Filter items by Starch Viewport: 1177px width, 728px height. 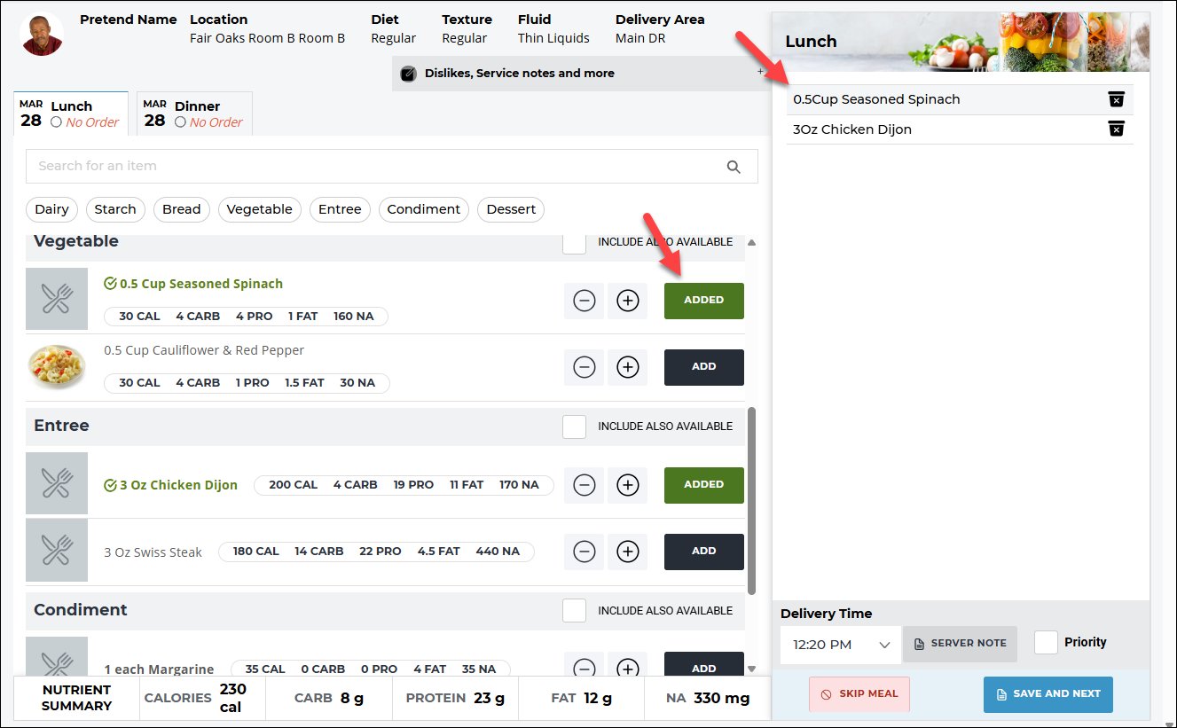click(x=115, y=209)
